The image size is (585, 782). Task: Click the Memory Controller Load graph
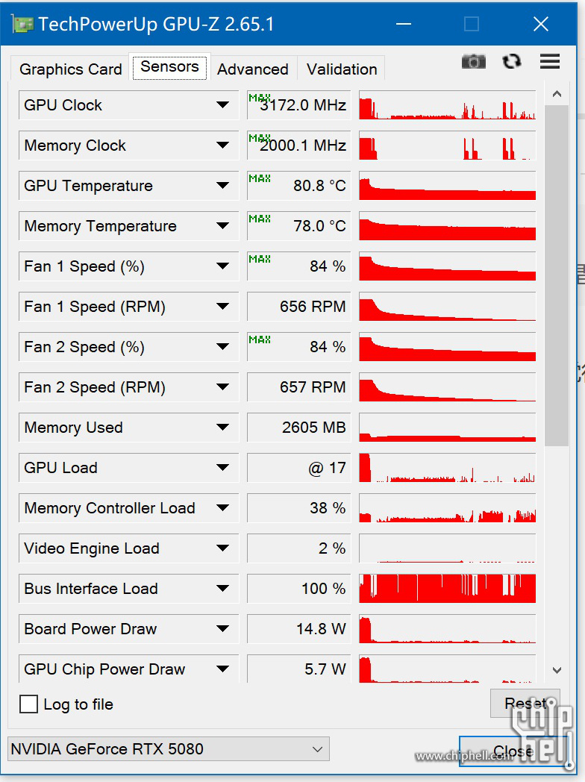coord(448,507)
